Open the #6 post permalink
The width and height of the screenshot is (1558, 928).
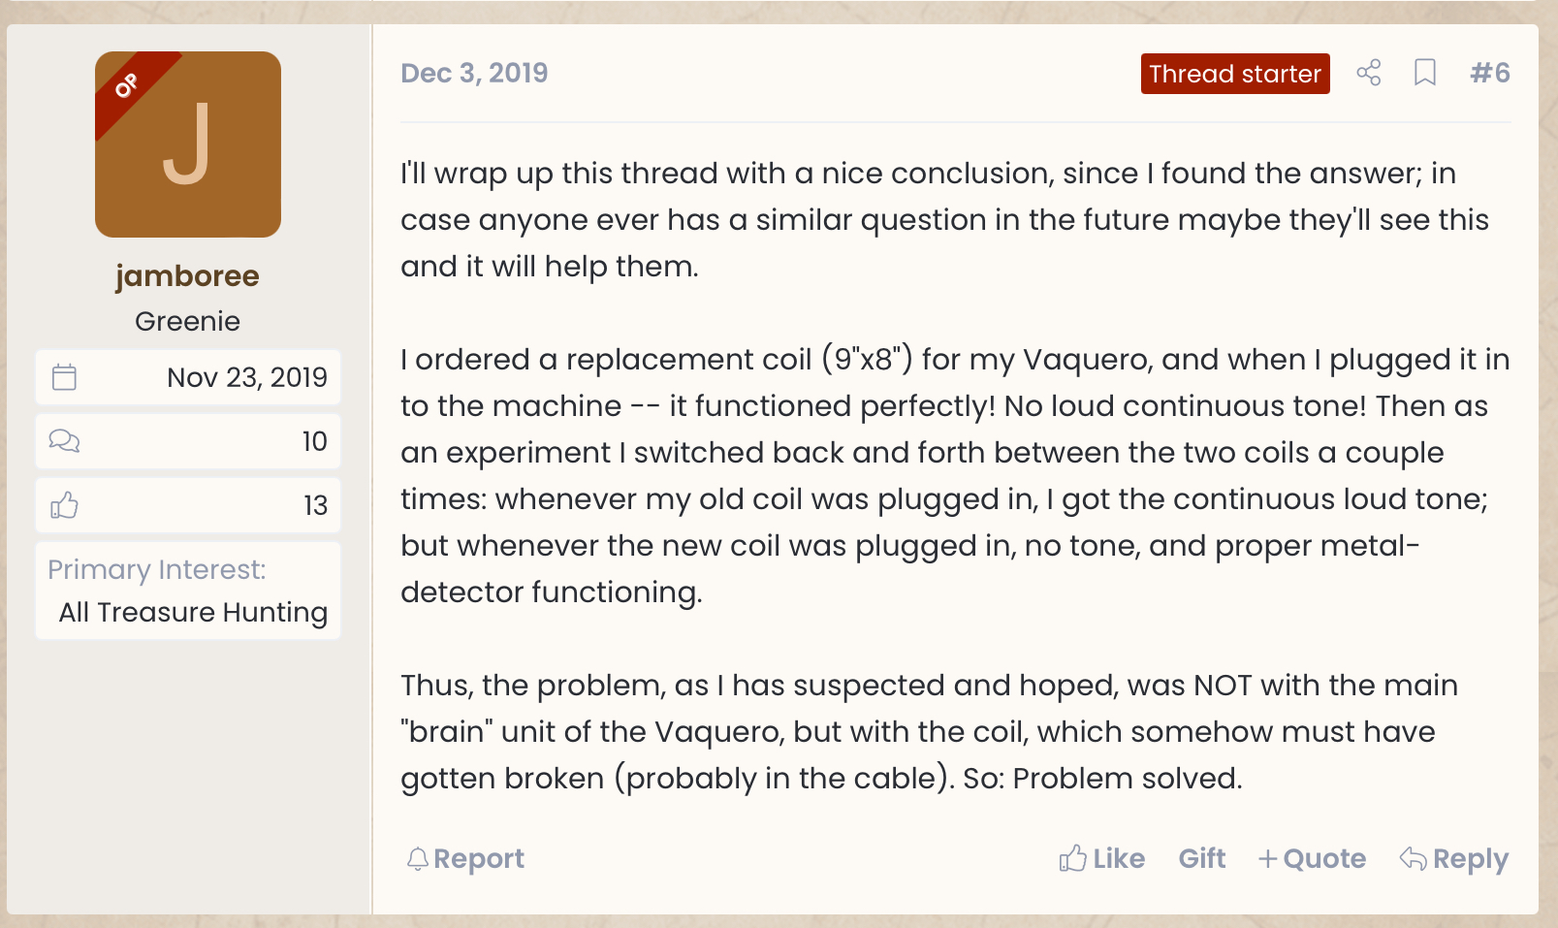pos(1490,73)
